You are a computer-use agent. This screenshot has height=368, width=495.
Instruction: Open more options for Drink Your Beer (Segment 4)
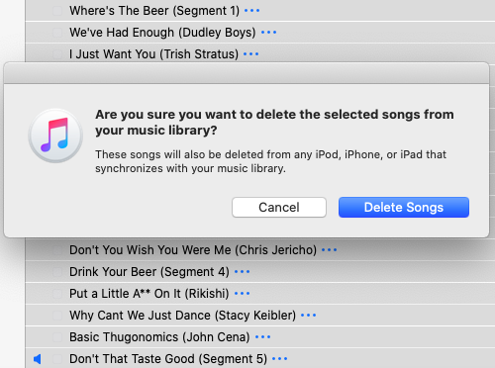242,272
